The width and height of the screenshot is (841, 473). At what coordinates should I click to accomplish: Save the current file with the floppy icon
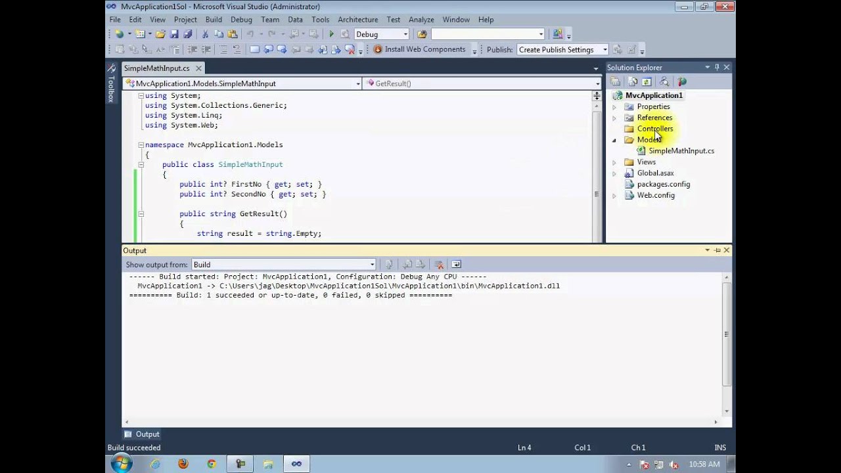175,34
